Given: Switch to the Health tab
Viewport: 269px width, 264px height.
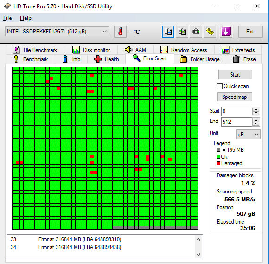Looking at the screenshot, I should click(x=107, y=59).
